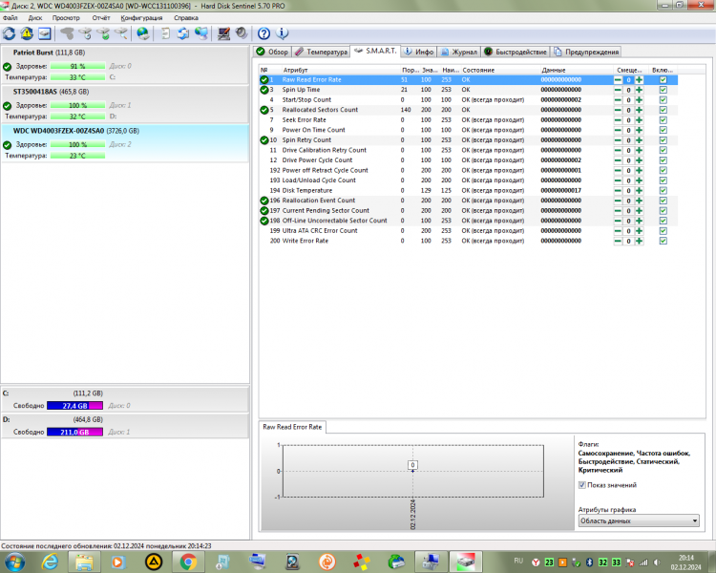Open Internet Explorer from the taskbar

(x=50, y=562)
